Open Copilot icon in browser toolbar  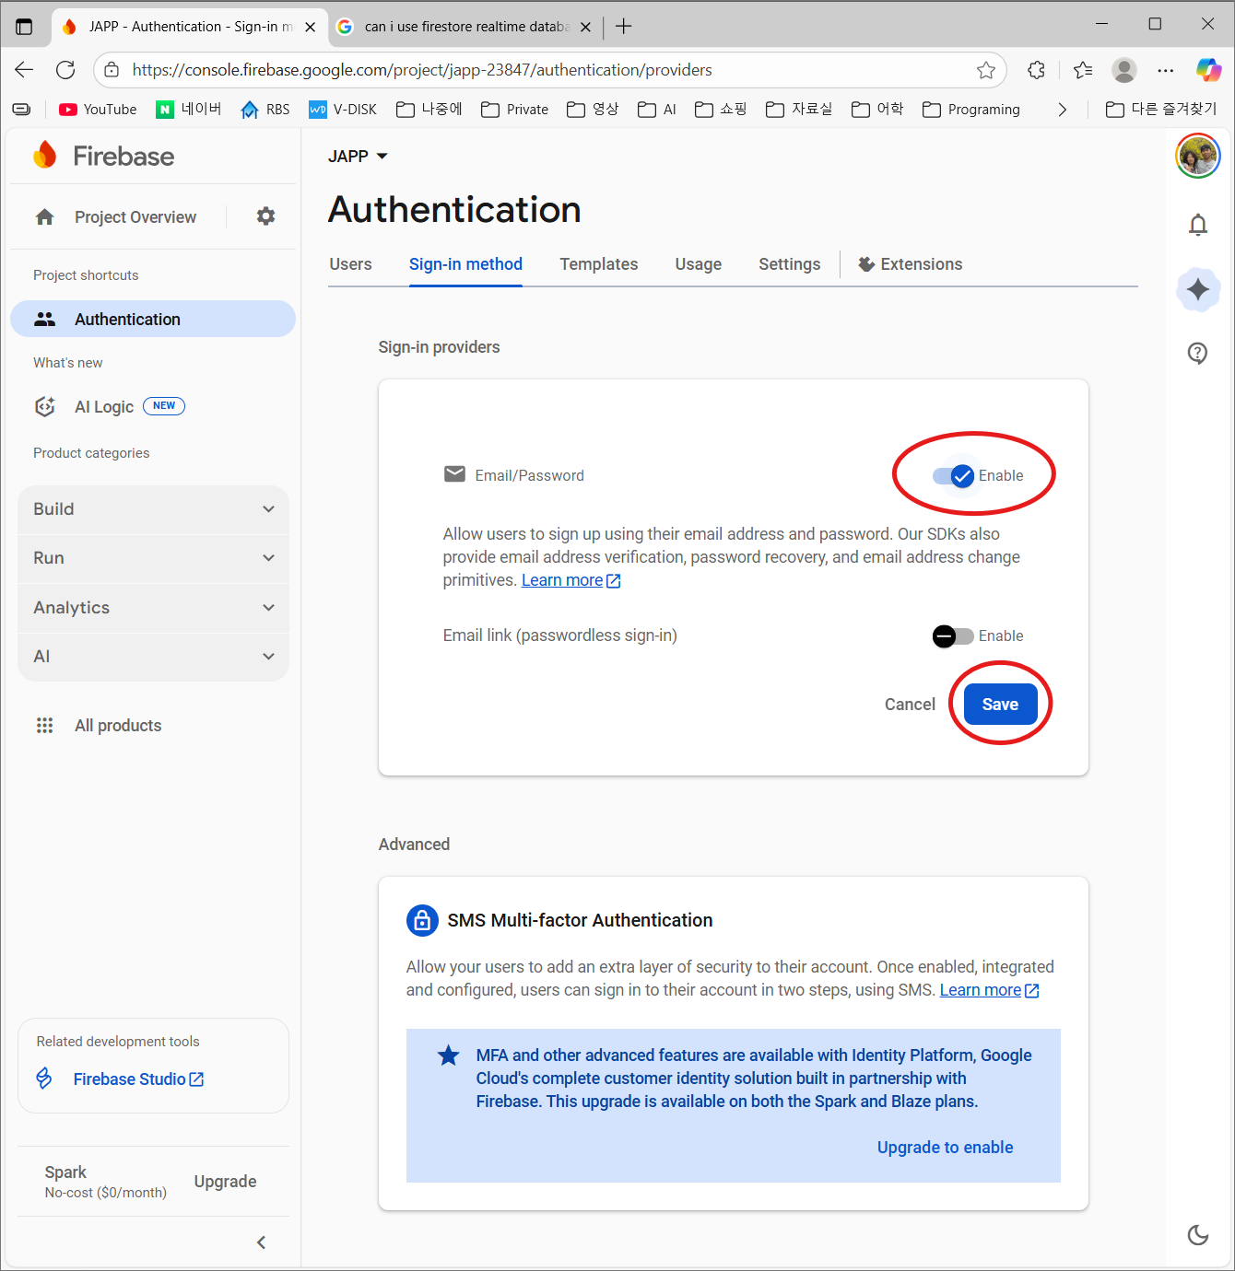coord(1208,70)
